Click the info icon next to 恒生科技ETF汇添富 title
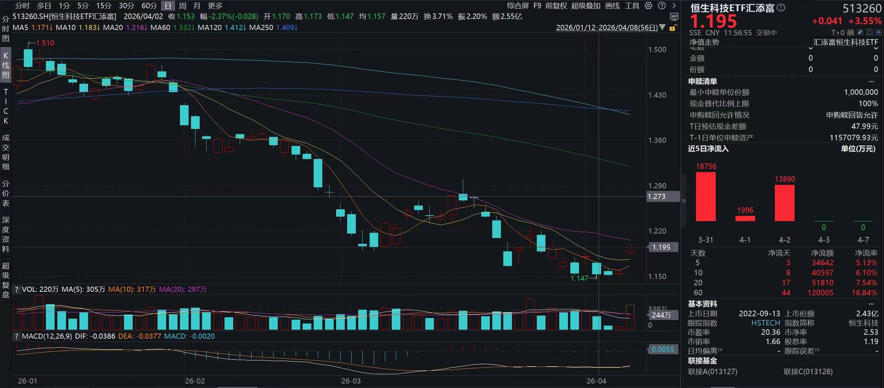 tap(781, 8)
